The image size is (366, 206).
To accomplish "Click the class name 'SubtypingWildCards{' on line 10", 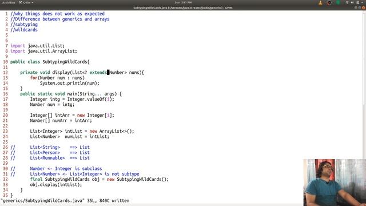I will click(66, 62).
